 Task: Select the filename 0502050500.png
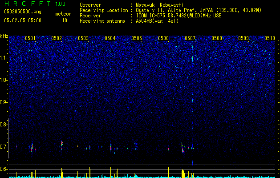(23, 12)
